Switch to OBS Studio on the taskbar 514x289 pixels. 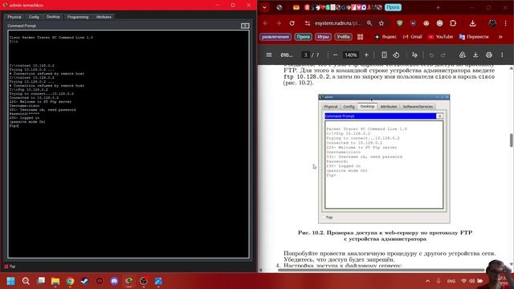(144, 281)
